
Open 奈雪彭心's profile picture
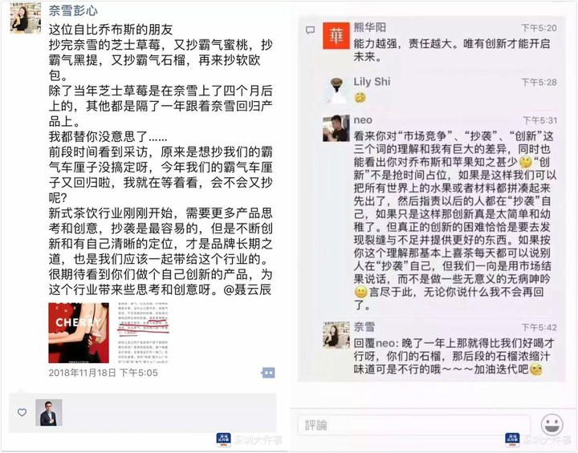[x=26, y=18]
